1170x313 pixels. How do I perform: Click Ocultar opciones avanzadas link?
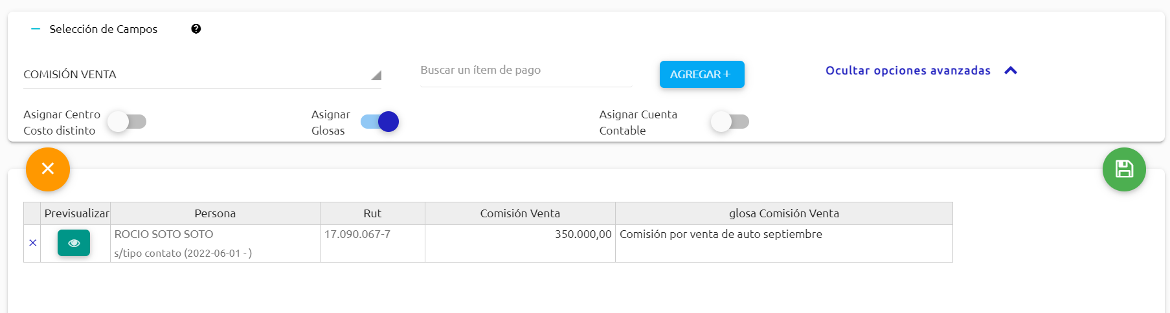908,70
